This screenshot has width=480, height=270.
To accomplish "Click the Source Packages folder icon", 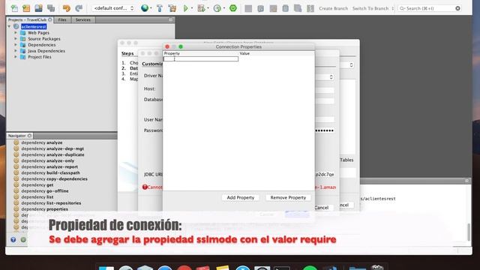I will [23, 39].
